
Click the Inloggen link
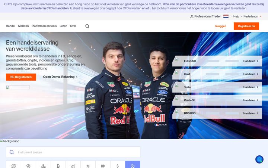point(221,26)
